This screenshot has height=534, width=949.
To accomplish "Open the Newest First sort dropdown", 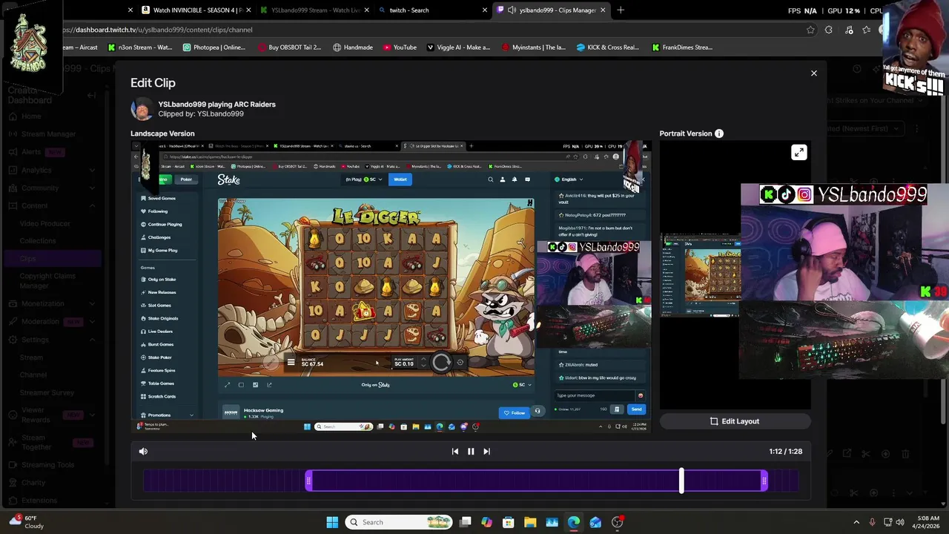I will [x=864, y=128].
